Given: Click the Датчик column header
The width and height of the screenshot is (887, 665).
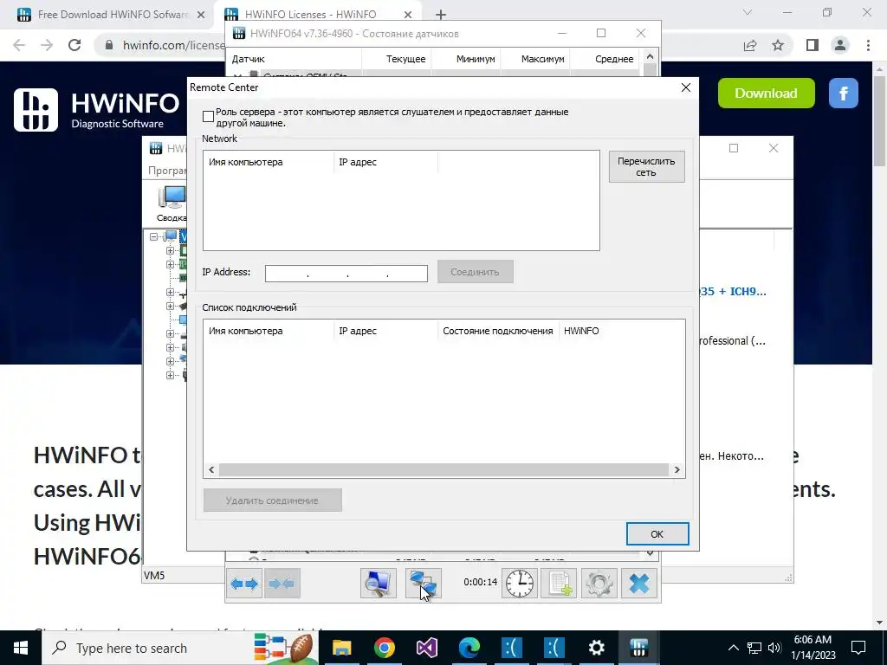Looking at the screenshot, I should [x=295, y=59].
